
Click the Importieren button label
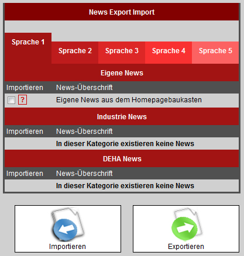point(67,247)
